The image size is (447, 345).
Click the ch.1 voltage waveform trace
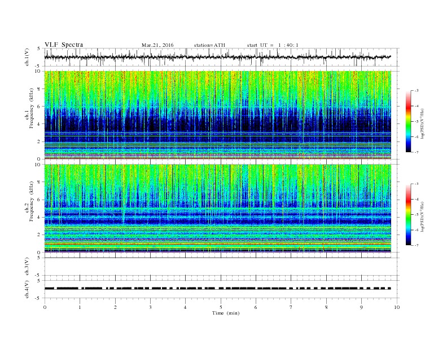217,57
